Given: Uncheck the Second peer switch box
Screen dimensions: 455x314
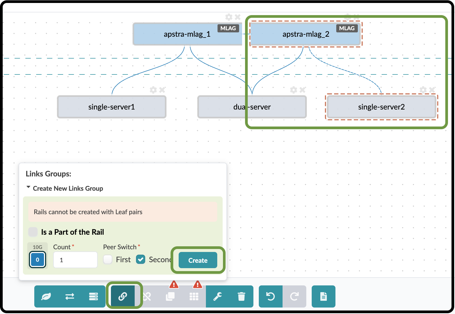Looking at the screenshot, I should (141, 260).
